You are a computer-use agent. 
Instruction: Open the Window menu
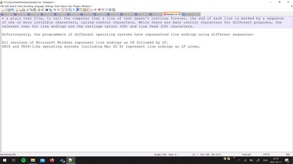click(86, 6)
